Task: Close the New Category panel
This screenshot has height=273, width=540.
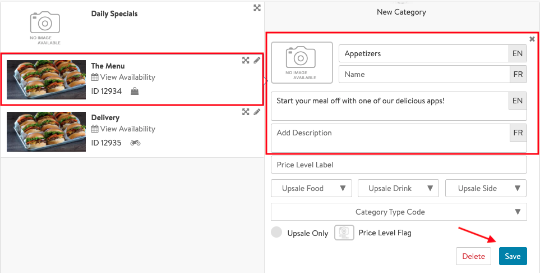Action: point(532,39)
